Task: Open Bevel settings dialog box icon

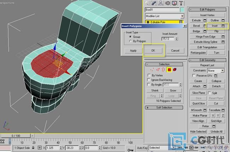Action: pyautogui.click(x=205, y=26)
